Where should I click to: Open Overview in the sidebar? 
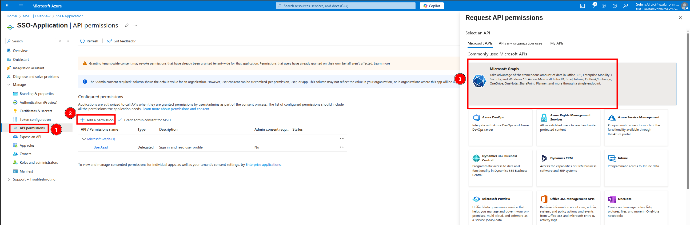click(20, 51)
